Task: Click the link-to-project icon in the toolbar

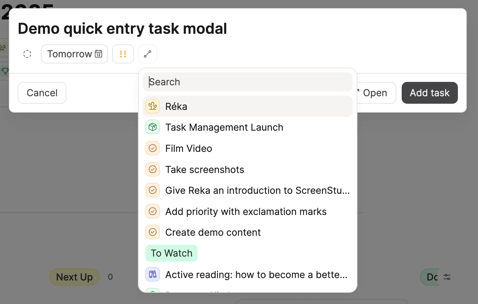Action: click(x=147, y=54)
